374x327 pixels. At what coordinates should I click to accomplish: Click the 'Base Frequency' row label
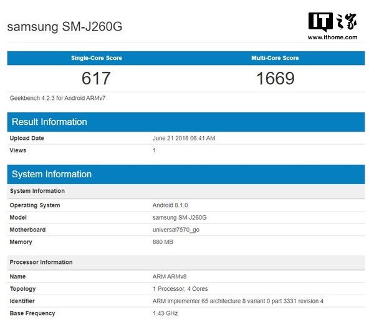pyautogui.click(x=32, y=313)
